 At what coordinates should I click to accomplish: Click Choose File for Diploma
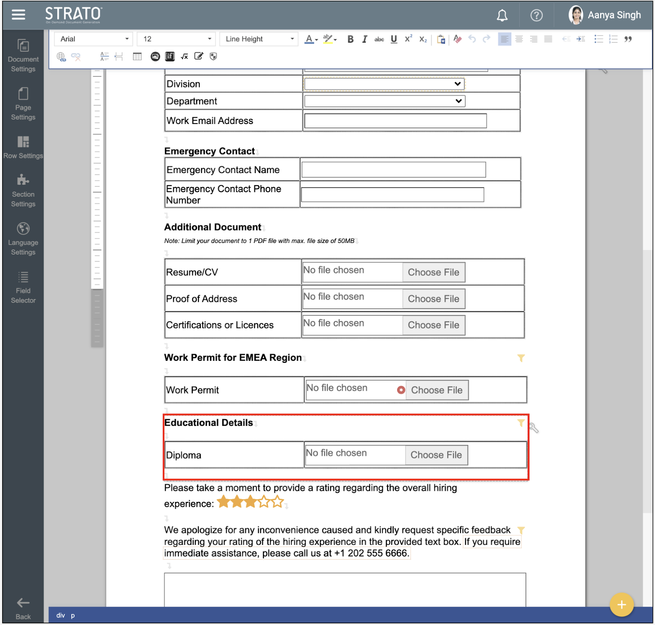436,455
